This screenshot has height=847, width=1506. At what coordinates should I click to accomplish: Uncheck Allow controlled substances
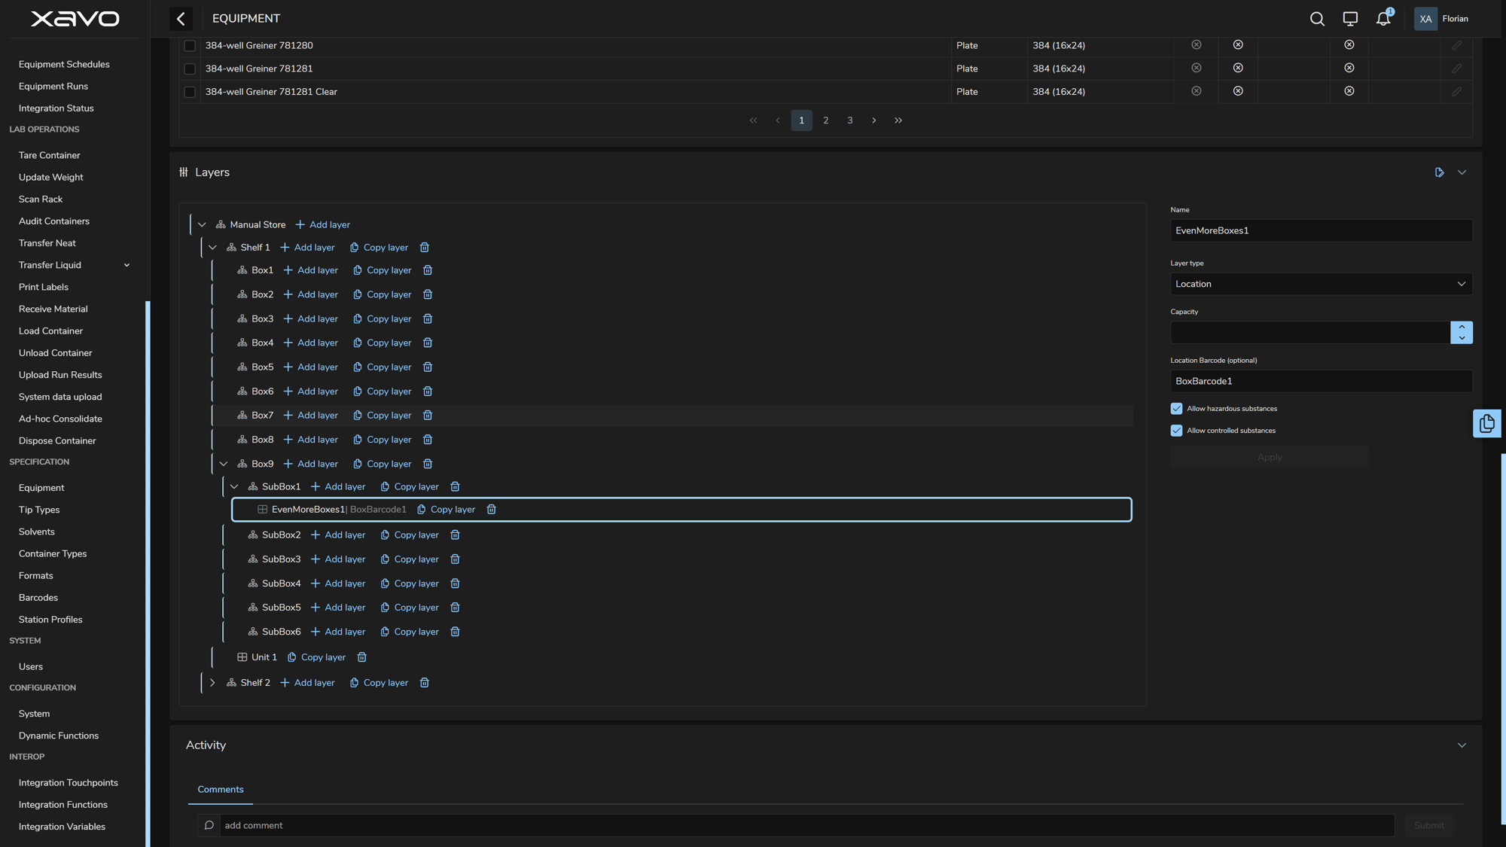1176,431
